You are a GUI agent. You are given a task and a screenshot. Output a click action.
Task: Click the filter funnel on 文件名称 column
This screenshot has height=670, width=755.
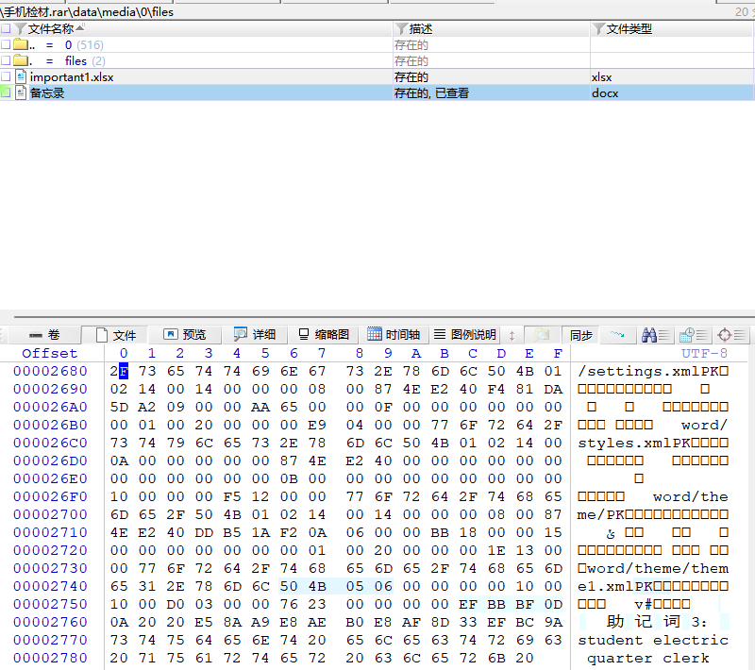[21, 29]
